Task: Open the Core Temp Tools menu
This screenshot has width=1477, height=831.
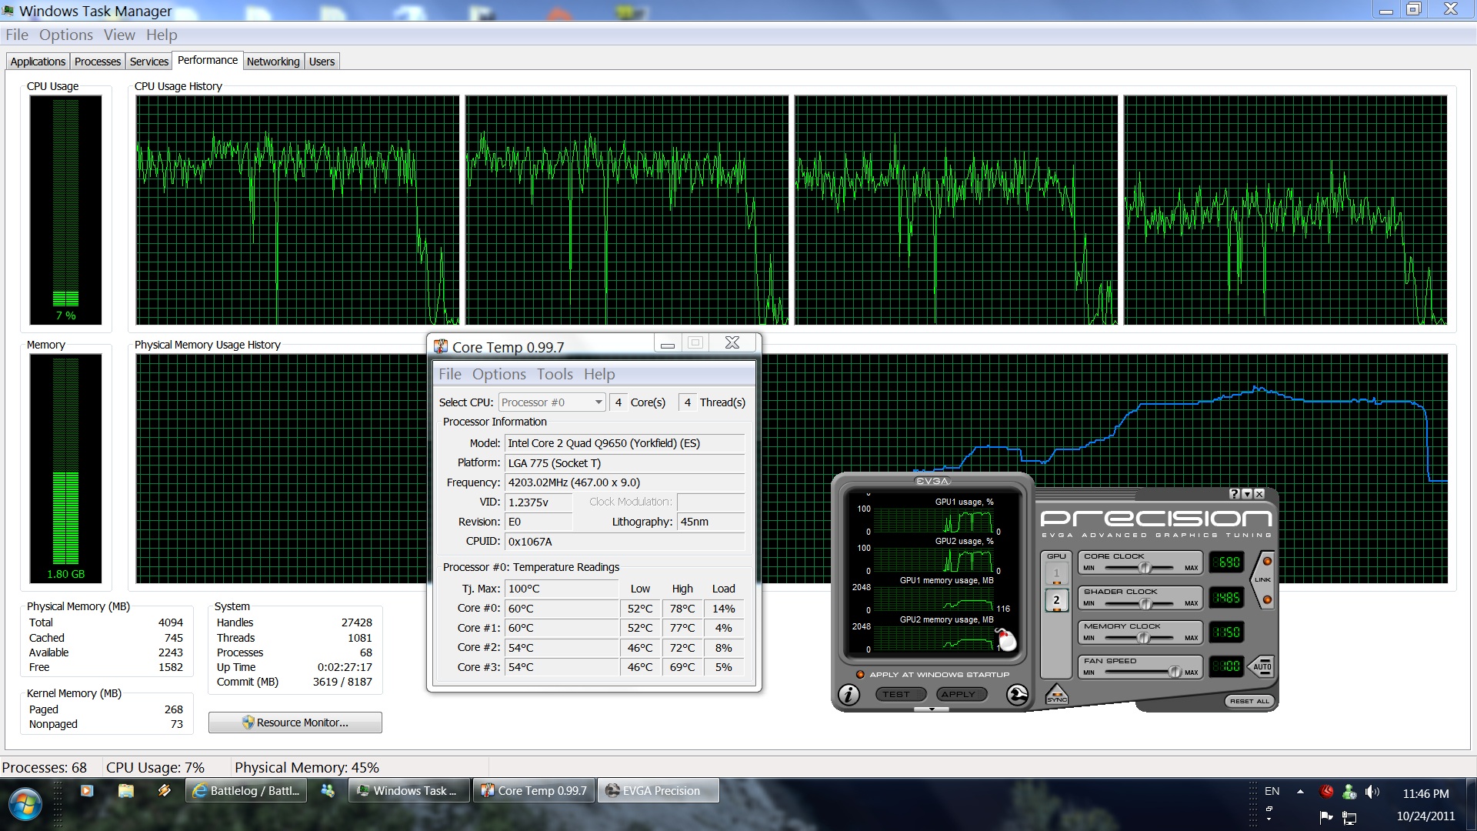Action: [x=554, y=375]
